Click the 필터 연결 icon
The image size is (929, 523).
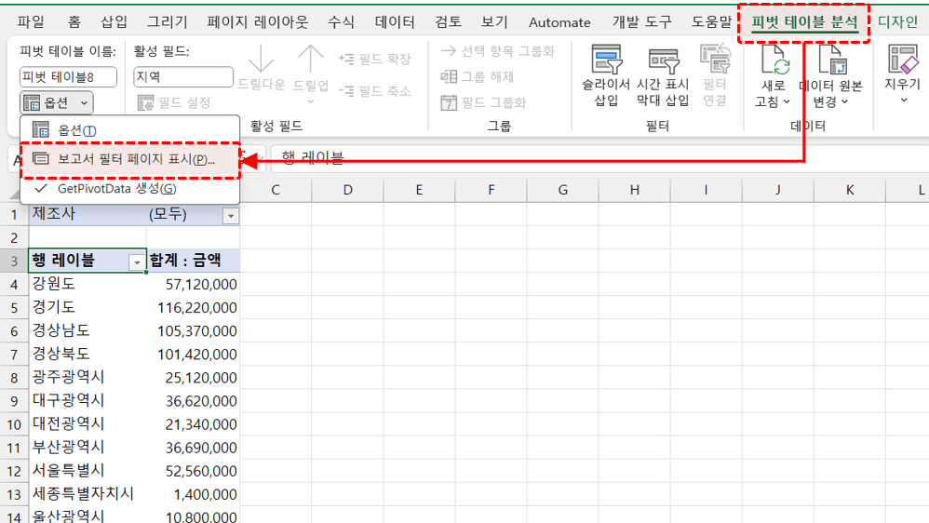tap(715, 60)
